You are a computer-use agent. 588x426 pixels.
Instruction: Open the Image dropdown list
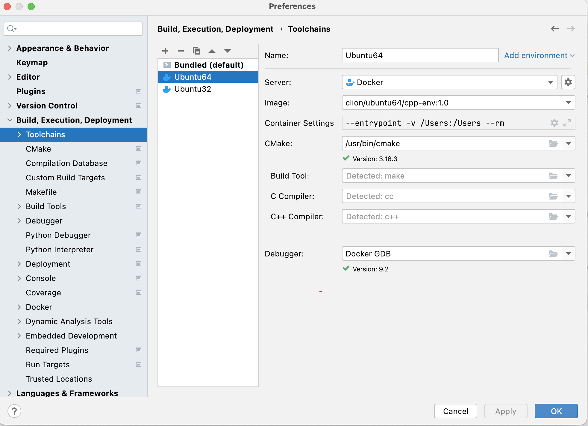coord(569,102)
